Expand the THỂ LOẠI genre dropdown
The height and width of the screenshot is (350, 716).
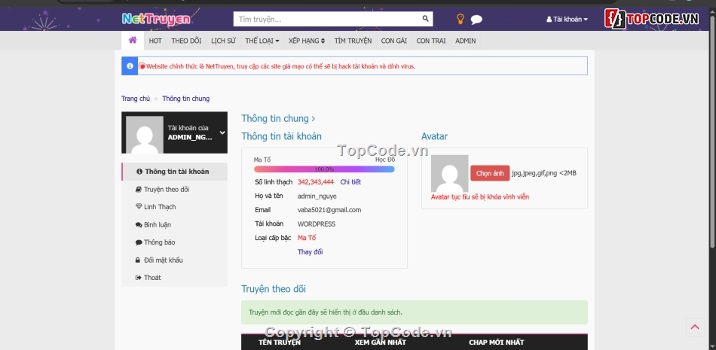pyautogui.click(x=262, y=41)
